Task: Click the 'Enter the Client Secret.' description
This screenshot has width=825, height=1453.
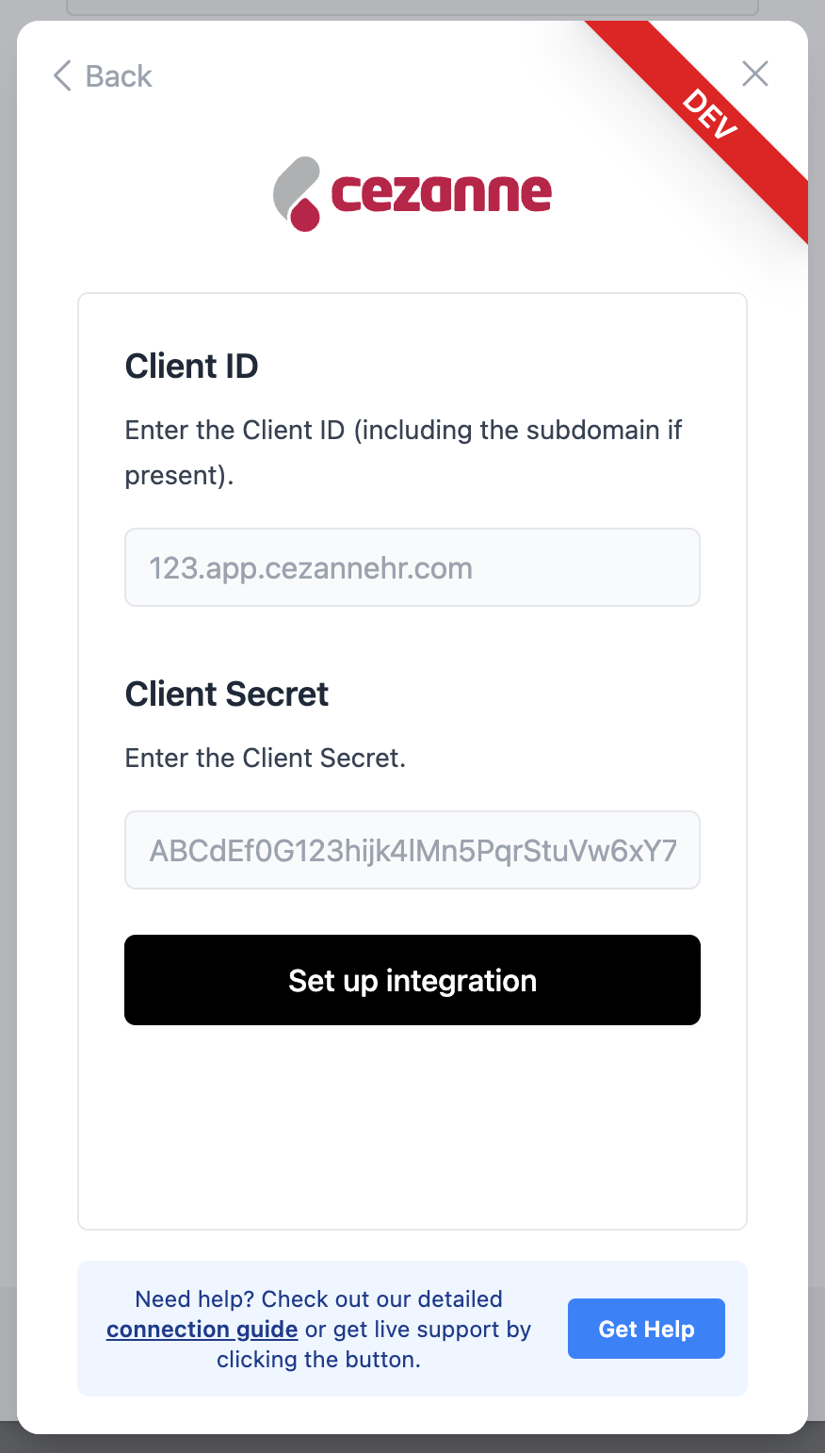Action: (266, 758)
